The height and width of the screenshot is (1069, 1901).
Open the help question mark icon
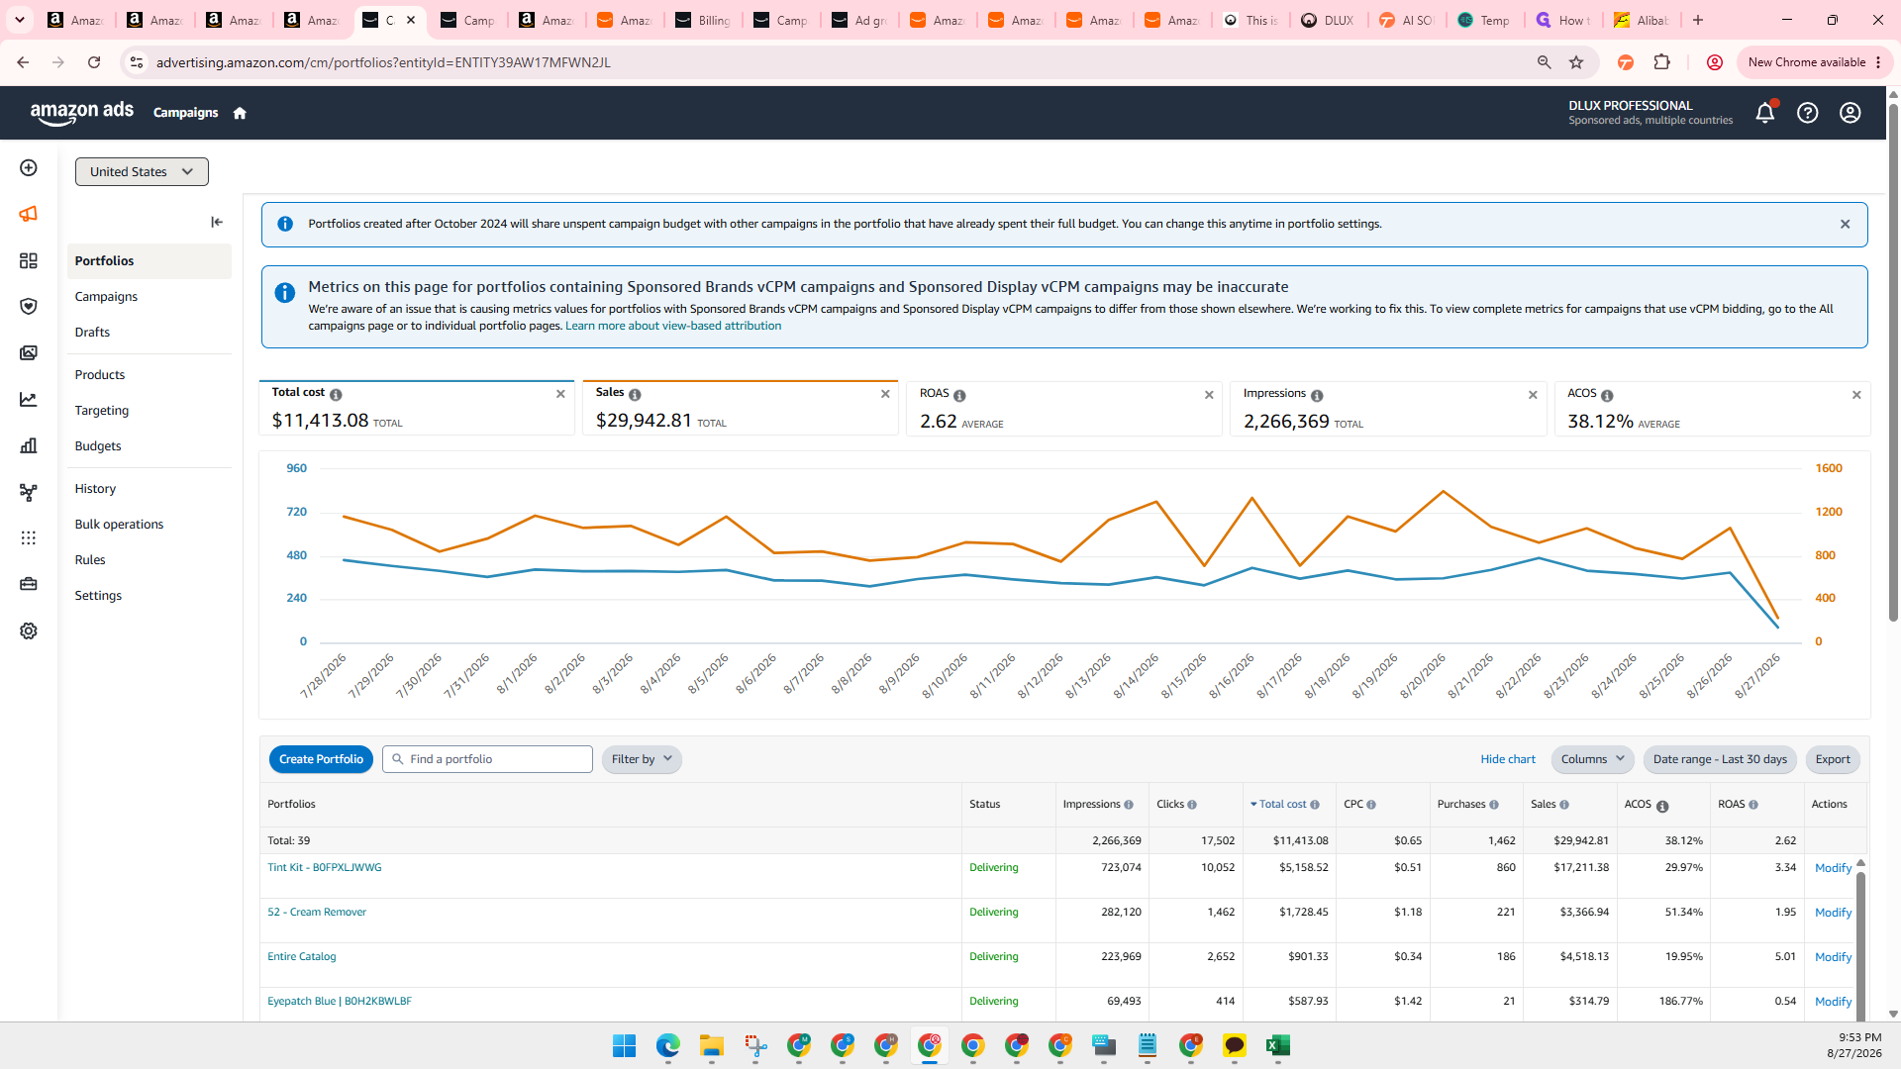(x=1808, y=113)
